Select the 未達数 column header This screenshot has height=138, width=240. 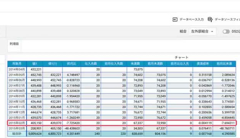(x=135, y=64)
